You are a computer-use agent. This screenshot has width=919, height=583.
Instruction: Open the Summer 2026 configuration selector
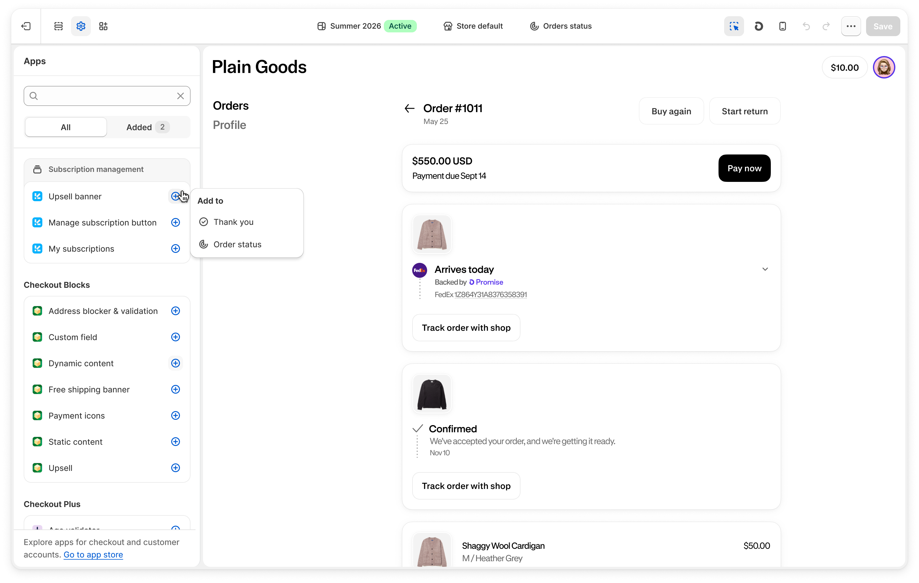click(x=366, y=26)
